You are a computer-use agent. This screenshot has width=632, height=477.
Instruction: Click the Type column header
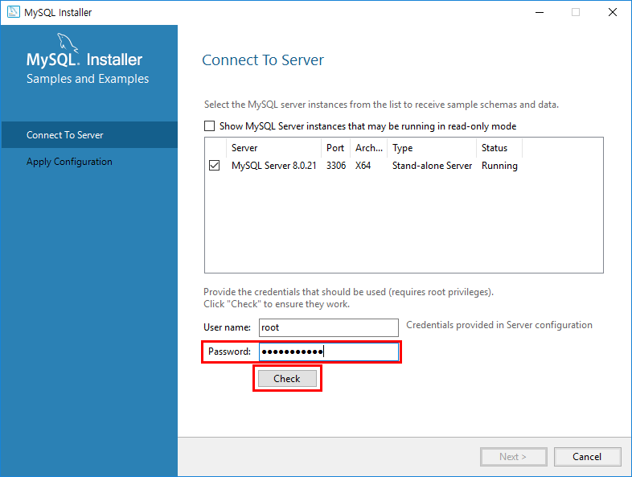(432, 148)
